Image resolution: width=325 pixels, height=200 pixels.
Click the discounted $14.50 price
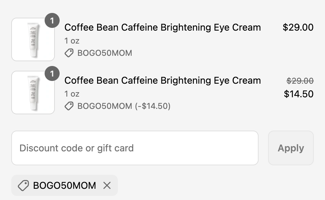point(299,94)
